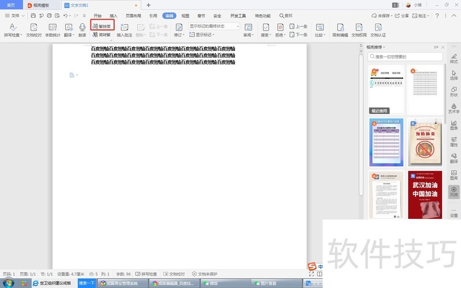Click the 比较 compare documents icon
The image size is (461, 288).
[320, 27]
